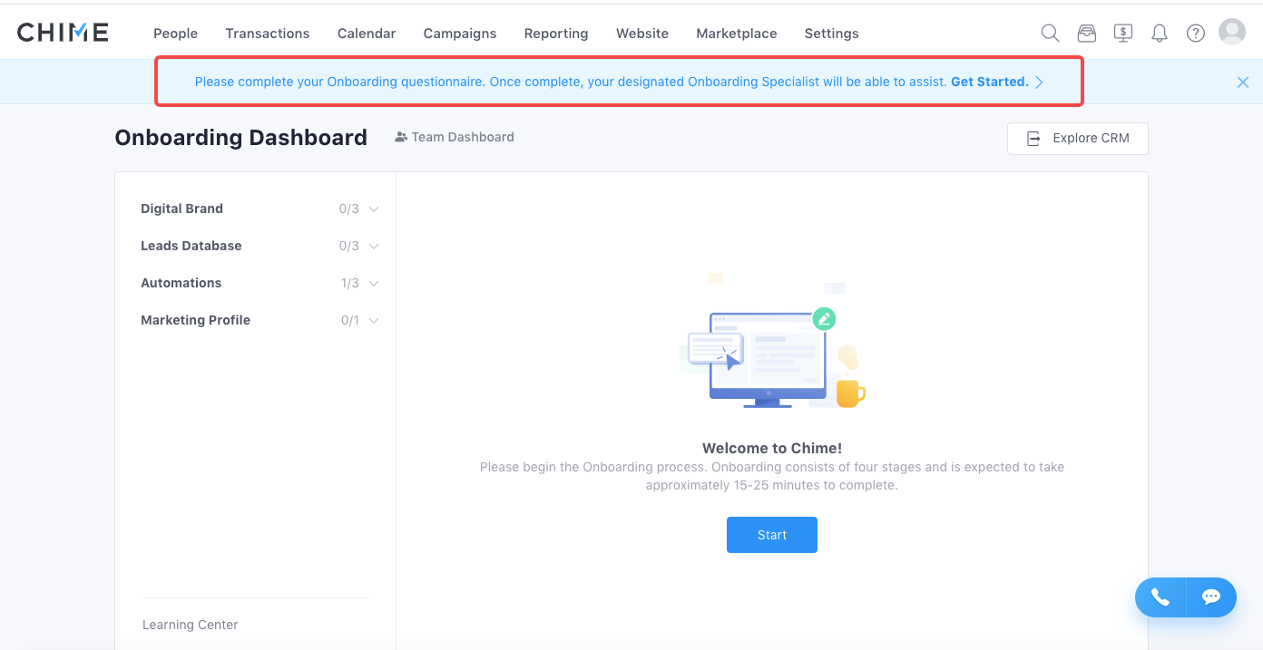Open the Learning Center link
The image size is (1263, 650).
(191, 625)
